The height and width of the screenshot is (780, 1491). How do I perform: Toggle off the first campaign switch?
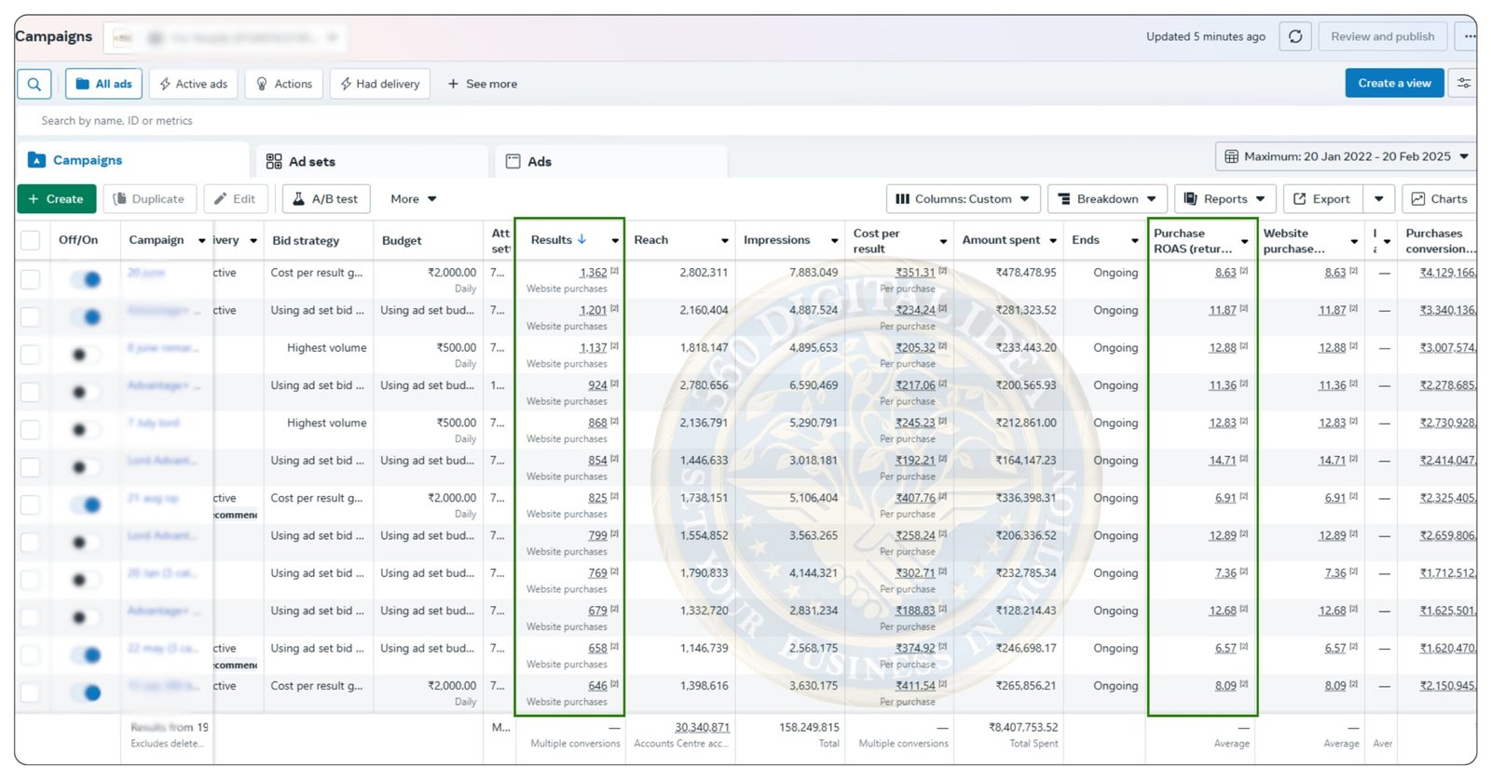pyautogui.click(x=87, y=279)
